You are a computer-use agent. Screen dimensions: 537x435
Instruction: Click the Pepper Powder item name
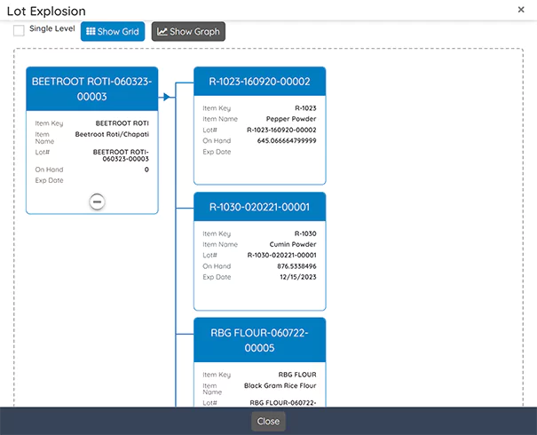point(290,119)
